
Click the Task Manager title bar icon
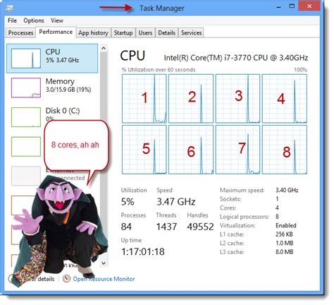(9, 8)
